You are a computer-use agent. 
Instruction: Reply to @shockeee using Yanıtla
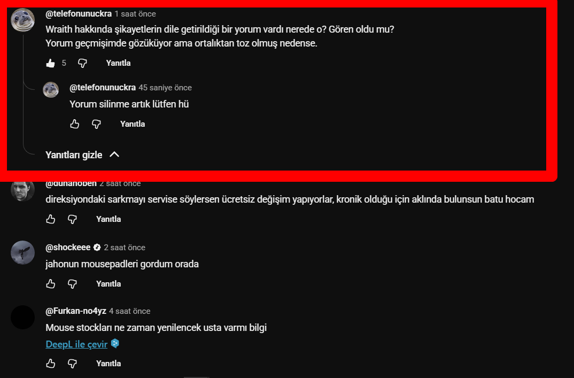108,284
